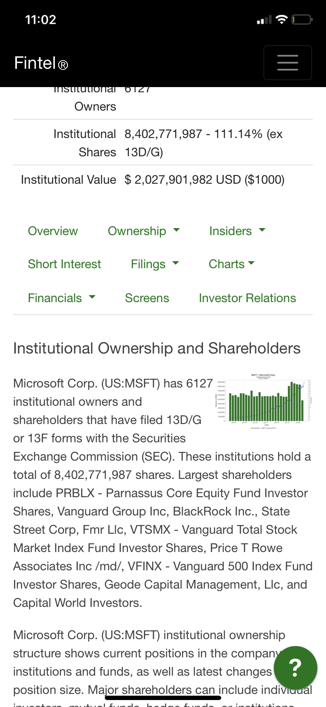Tap the green help question mark button
Image resolution: width=326 pixels, height=707 pixels.
pyautogui.click(x=295, y=667)
